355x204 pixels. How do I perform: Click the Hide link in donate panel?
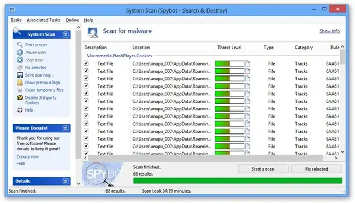point(21,164)
